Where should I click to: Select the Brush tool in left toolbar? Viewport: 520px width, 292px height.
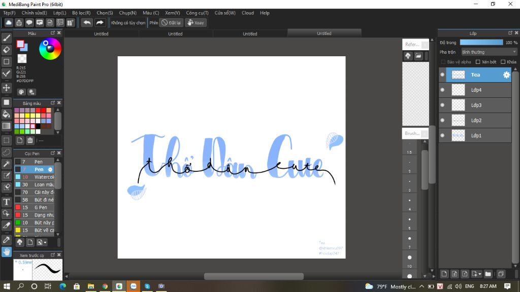[x=6, y=38]
